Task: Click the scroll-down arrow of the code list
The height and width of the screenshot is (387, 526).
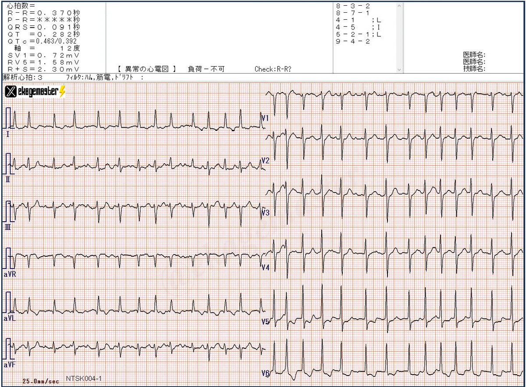Action: click(x=399, y=69)
